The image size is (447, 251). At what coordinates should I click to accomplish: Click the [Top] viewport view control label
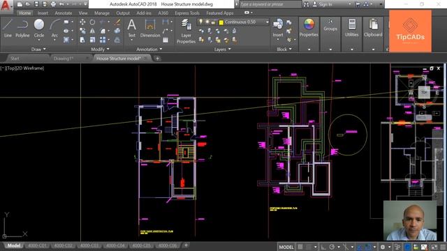(10, 68)
